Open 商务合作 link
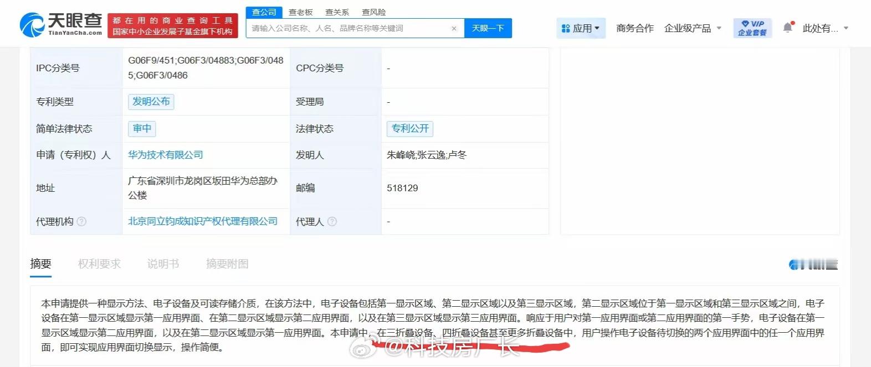Screen dimensions: 871x367 pyautogui.click(x=635, y=28)
